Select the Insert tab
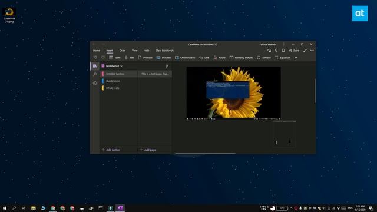Image resolution: width=377 pixels, height=212 pixels. pyautogui.click(x=110, y=51)
